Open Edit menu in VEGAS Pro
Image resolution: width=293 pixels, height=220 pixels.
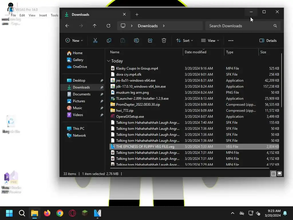click(22, 15)
